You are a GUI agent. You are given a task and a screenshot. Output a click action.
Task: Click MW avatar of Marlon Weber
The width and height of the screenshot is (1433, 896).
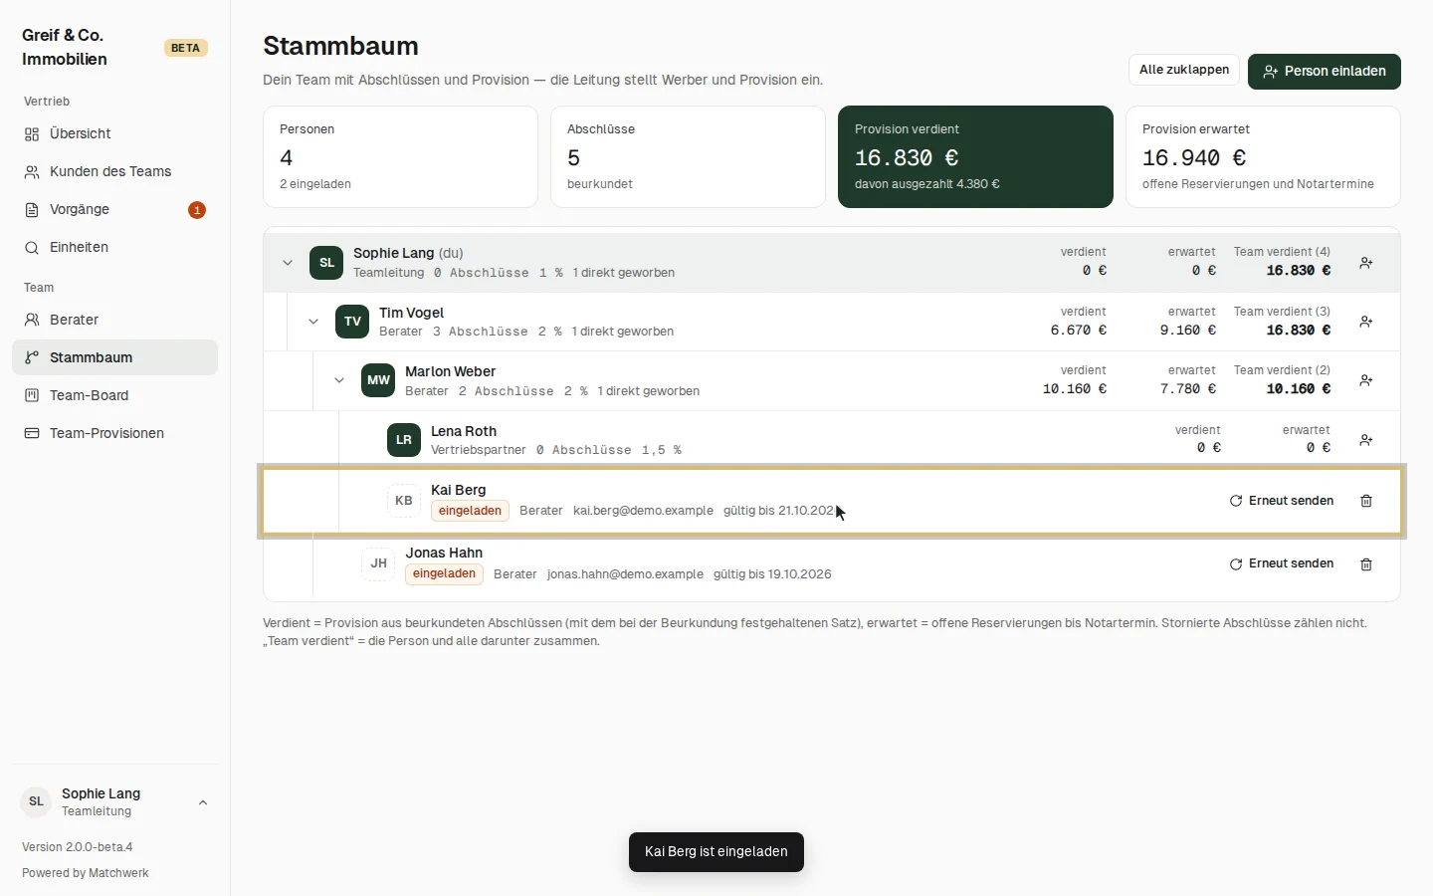[x=378, y=380]
